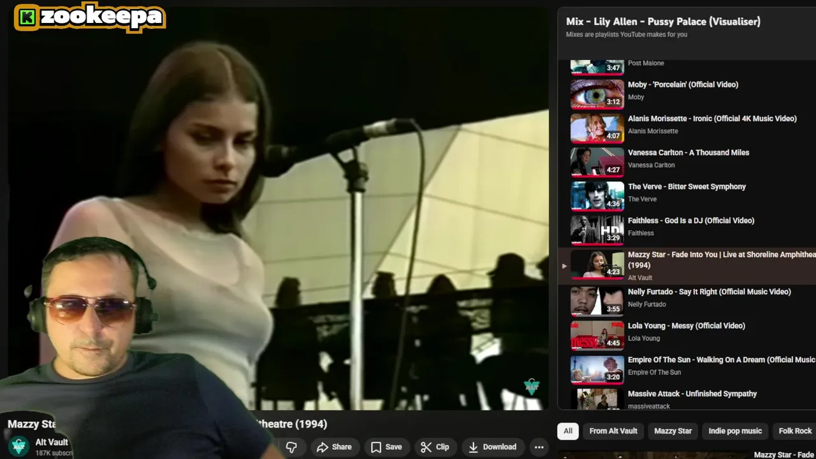Open Vanessa Carlton A Thousand Miles thumbnail
This screenshot has width=816, height=459.
[x=597, y=162]
